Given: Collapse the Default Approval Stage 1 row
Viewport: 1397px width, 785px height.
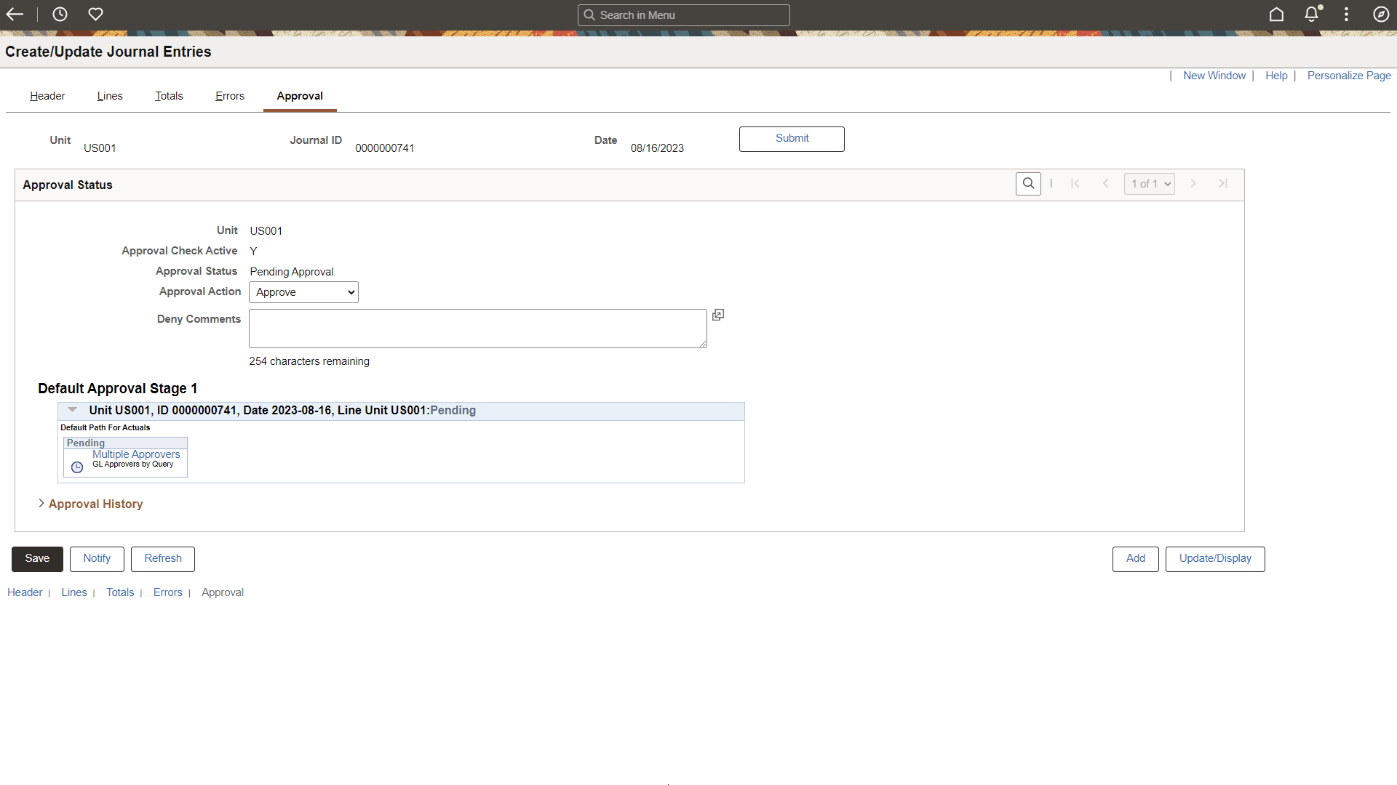Looking at the screenshot, I should coord(72,409).
